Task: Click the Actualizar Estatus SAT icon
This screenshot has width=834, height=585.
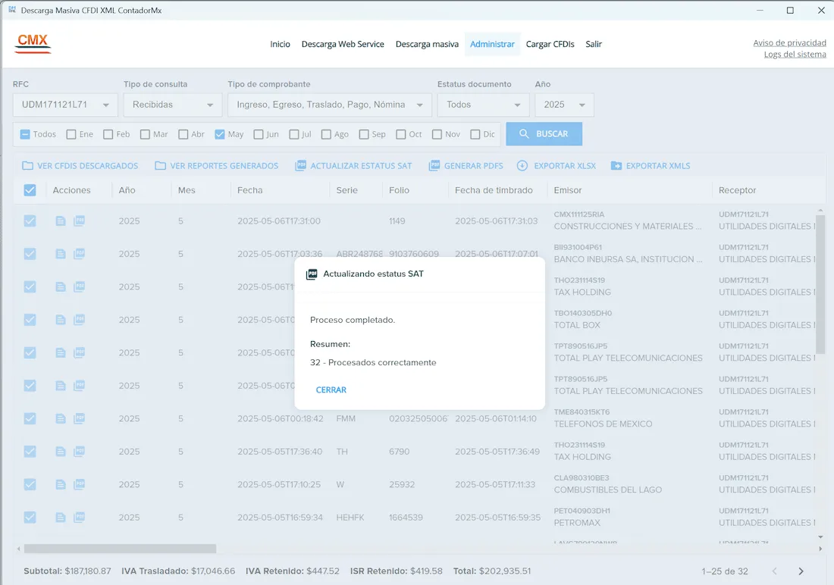Action: click(x=300, y=166)
